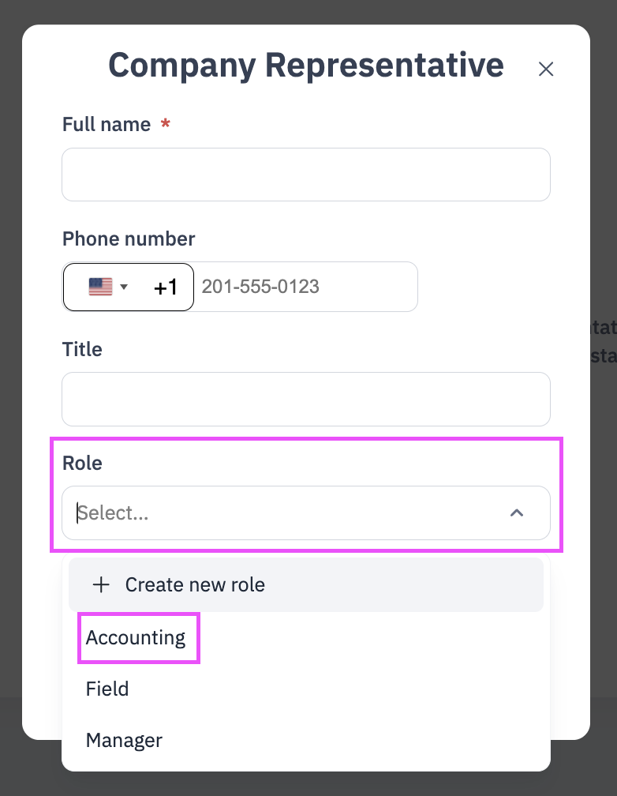Screen dimensions: 617x796
Task: Close the Company Representative dialog
Action: coord(546,69)
